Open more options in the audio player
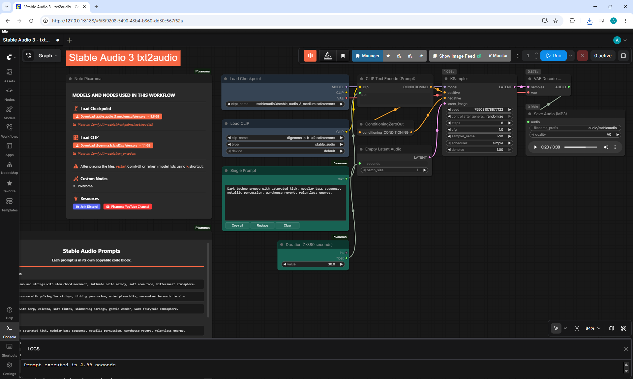 [x=615, y=147]
